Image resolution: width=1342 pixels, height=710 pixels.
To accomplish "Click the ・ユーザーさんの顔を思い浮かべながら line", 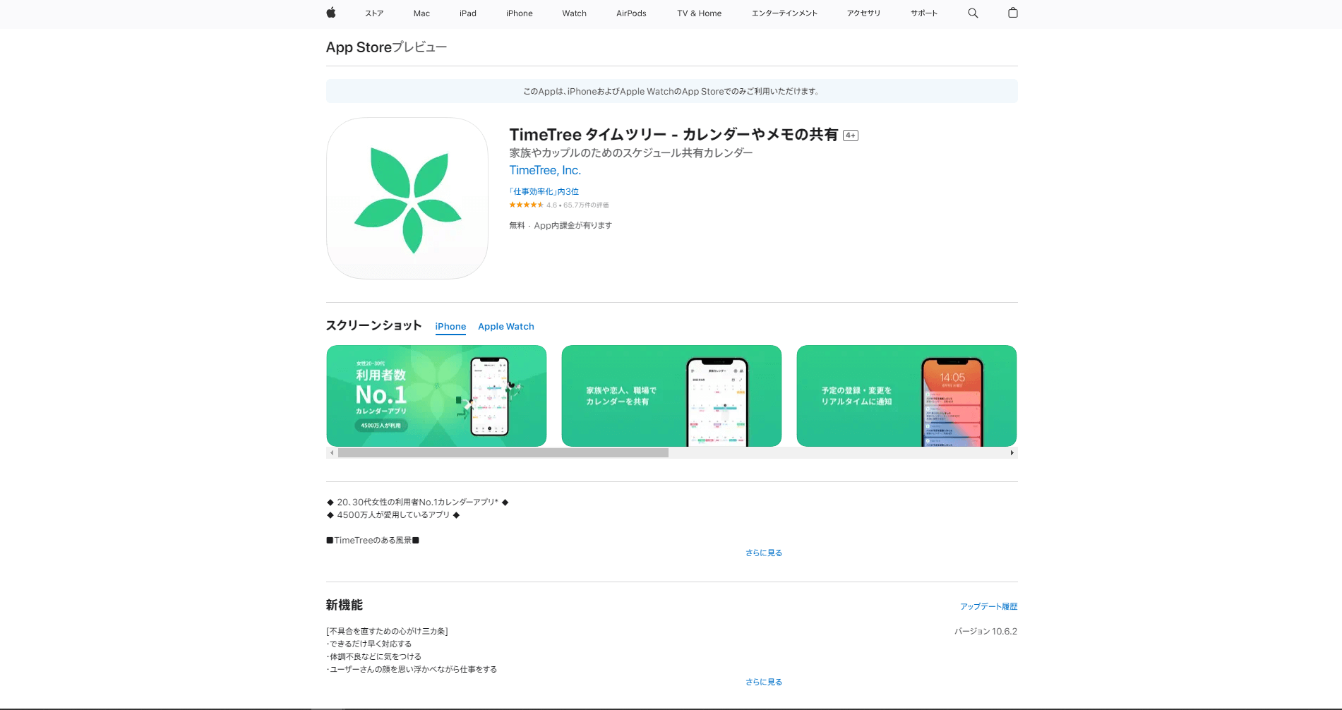I will pos(412,670).
